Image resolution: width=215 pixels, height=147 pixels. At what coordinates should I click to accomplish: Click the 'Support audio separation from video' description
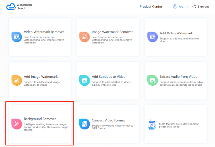pos(181,83)
